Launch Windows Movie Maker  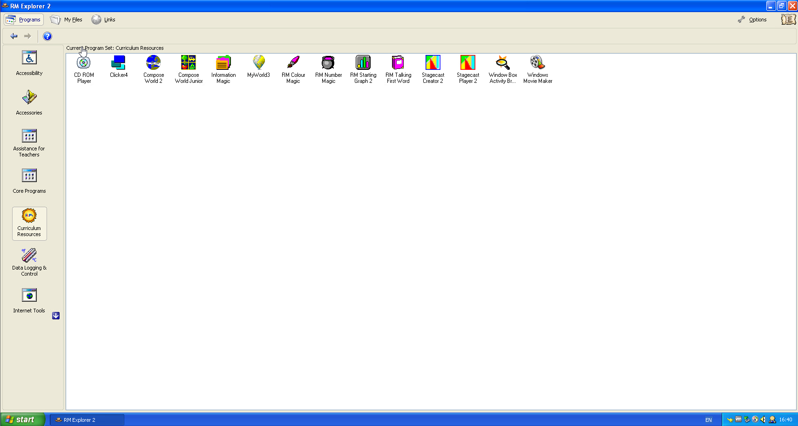[x=538, y=69]
